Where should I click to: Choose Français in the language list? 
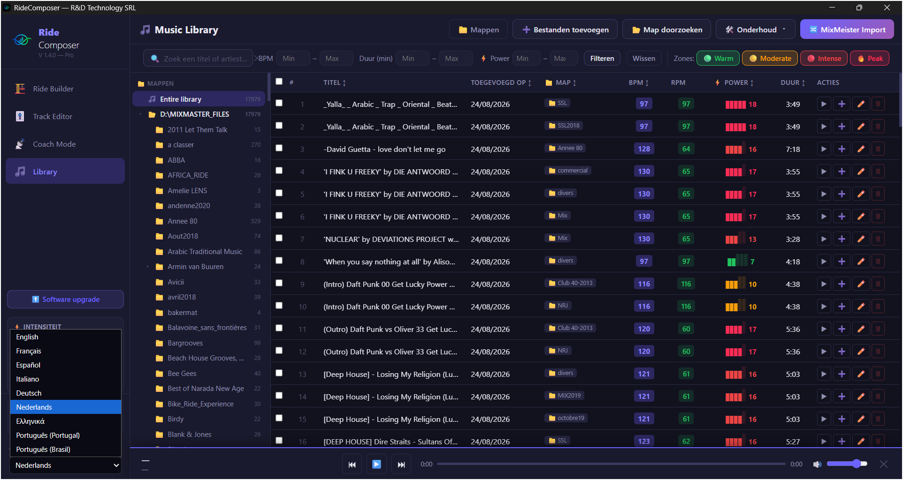(x=65, y=351)
